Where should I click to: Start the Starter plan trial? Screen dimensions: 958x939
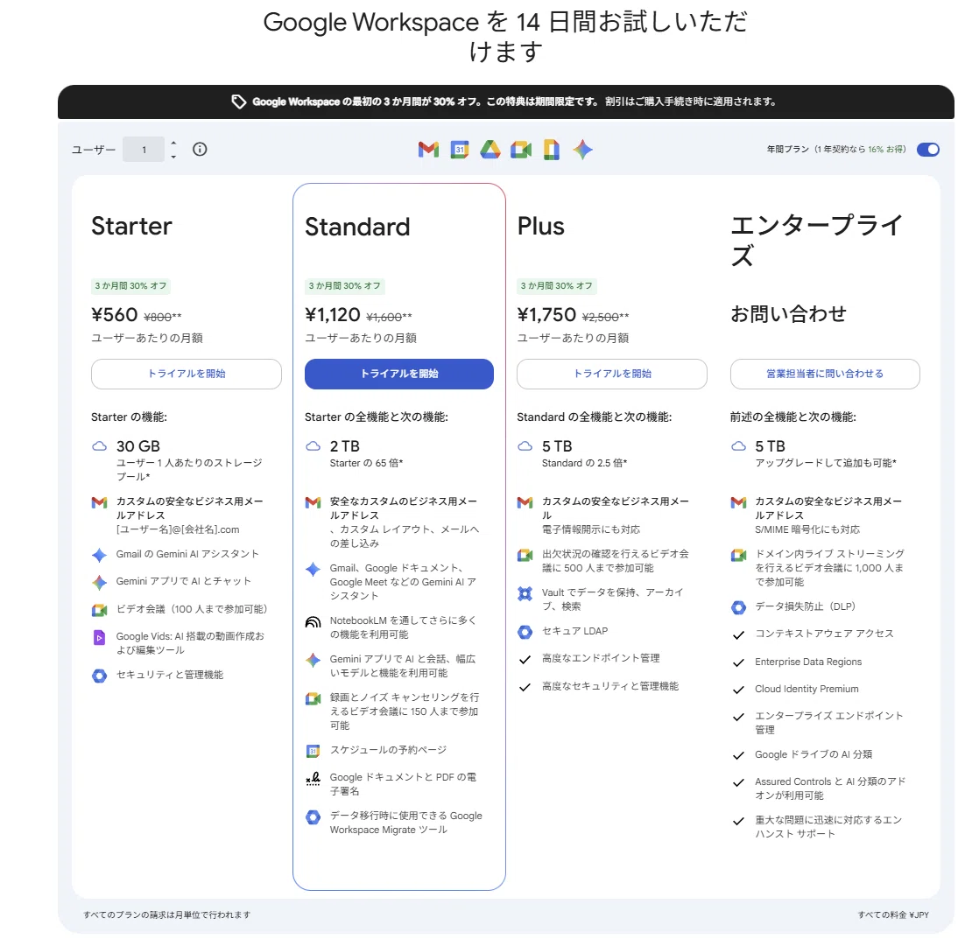point(187,374)
